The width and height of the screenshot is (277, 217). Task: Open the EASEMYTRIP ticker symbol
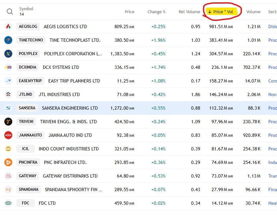coord(30,81)
